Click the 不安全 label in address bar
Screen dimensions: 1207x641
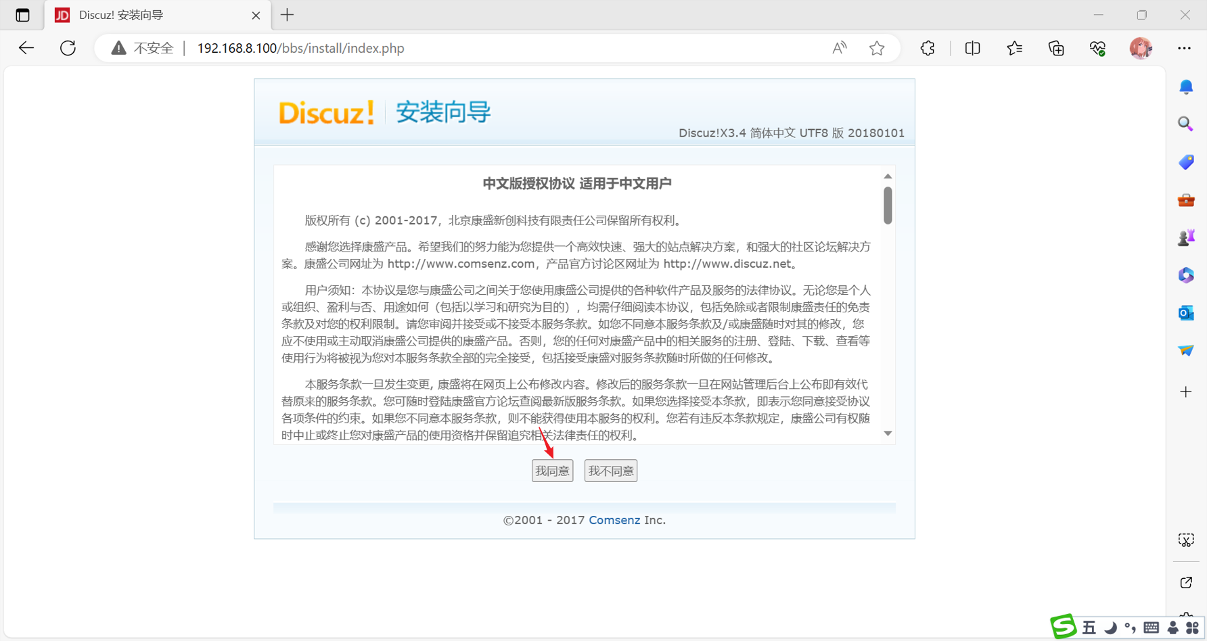154,48
